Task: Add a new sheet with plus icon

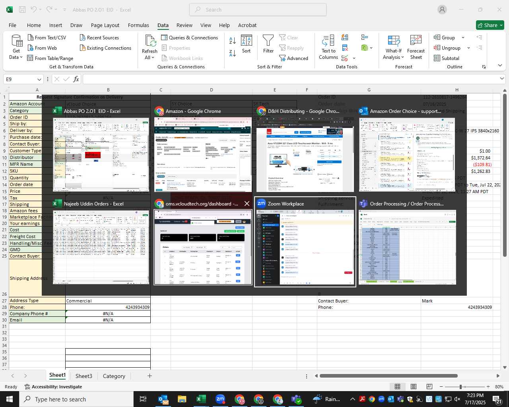Action: [150, 376]
